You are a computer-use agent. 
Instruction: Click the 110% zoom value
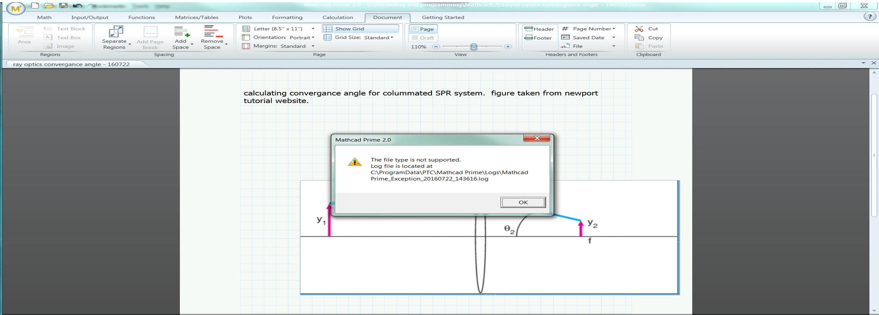[418, 47]
